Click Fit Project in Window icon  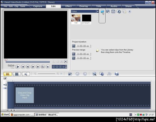[x=61, y=74]
